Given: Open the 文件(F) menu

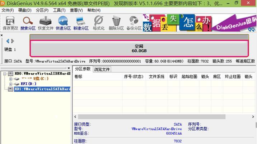Looking at the screenshot, I should (8, 10).
